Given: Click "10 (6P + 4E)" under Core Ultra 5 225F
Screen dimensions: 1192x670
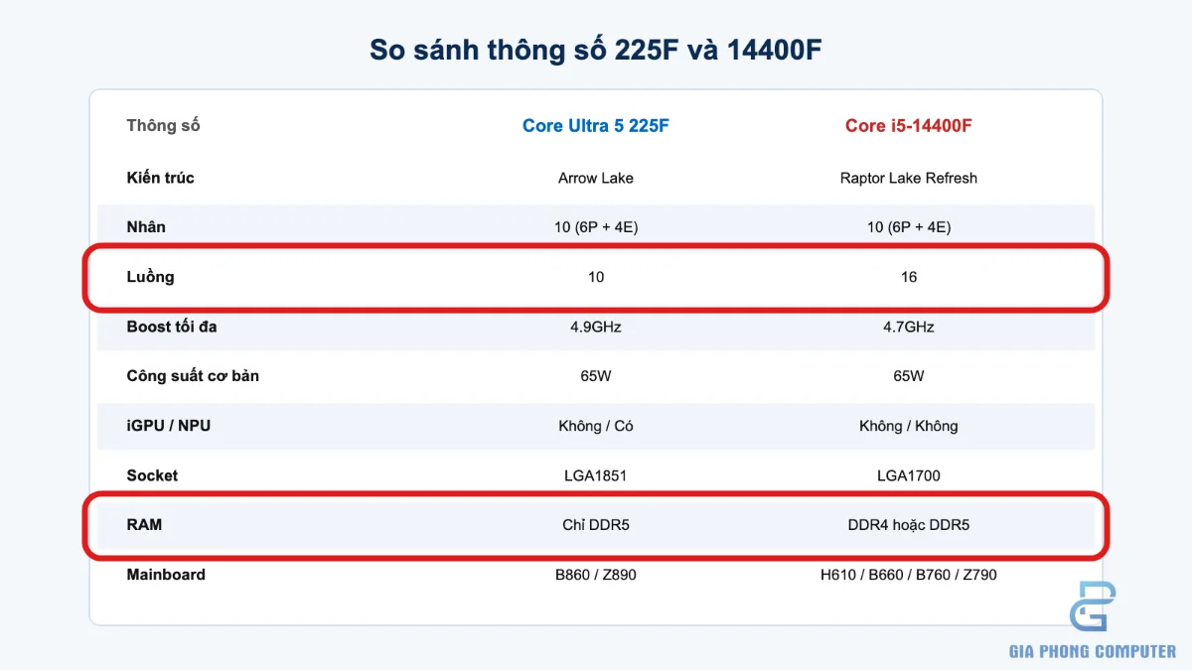Looking at the screenshot, I should pyautogui.click(x=596, y=227).
